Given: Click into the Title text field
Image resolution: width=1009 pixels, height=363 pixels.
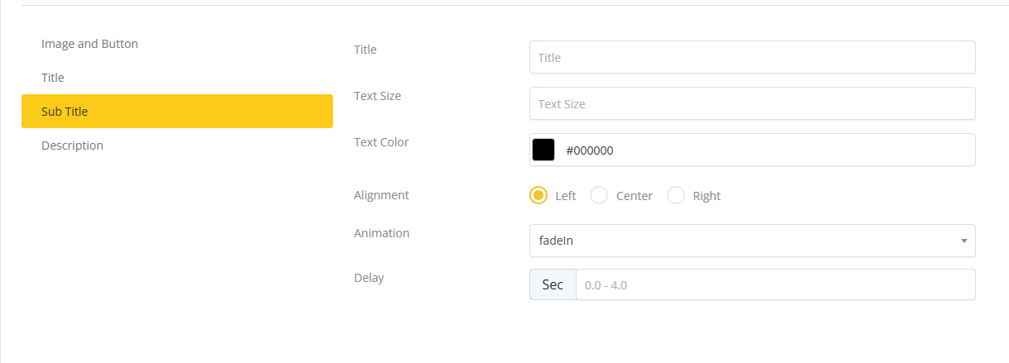Looking at the screenshot, I should [751, 58].
